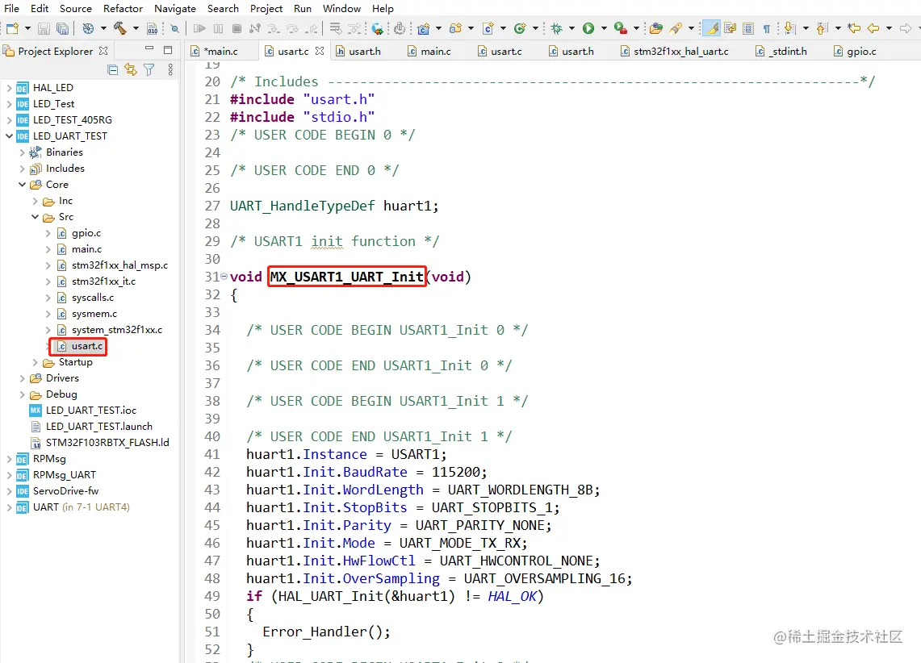This screenshot has width=921, height=663.
Task: Click the binary 010 file icon
Action: coord(152,28)
